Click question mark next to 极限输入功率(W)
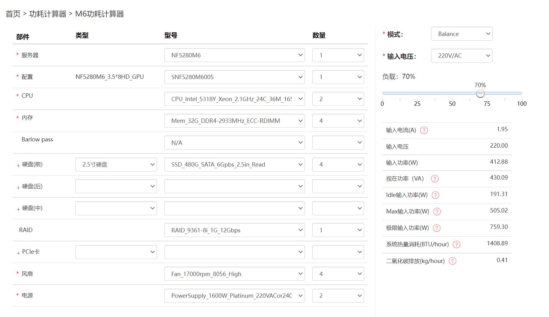Image resolution: width=549 pixels, height=317 pixels. [x=436, y=228]
